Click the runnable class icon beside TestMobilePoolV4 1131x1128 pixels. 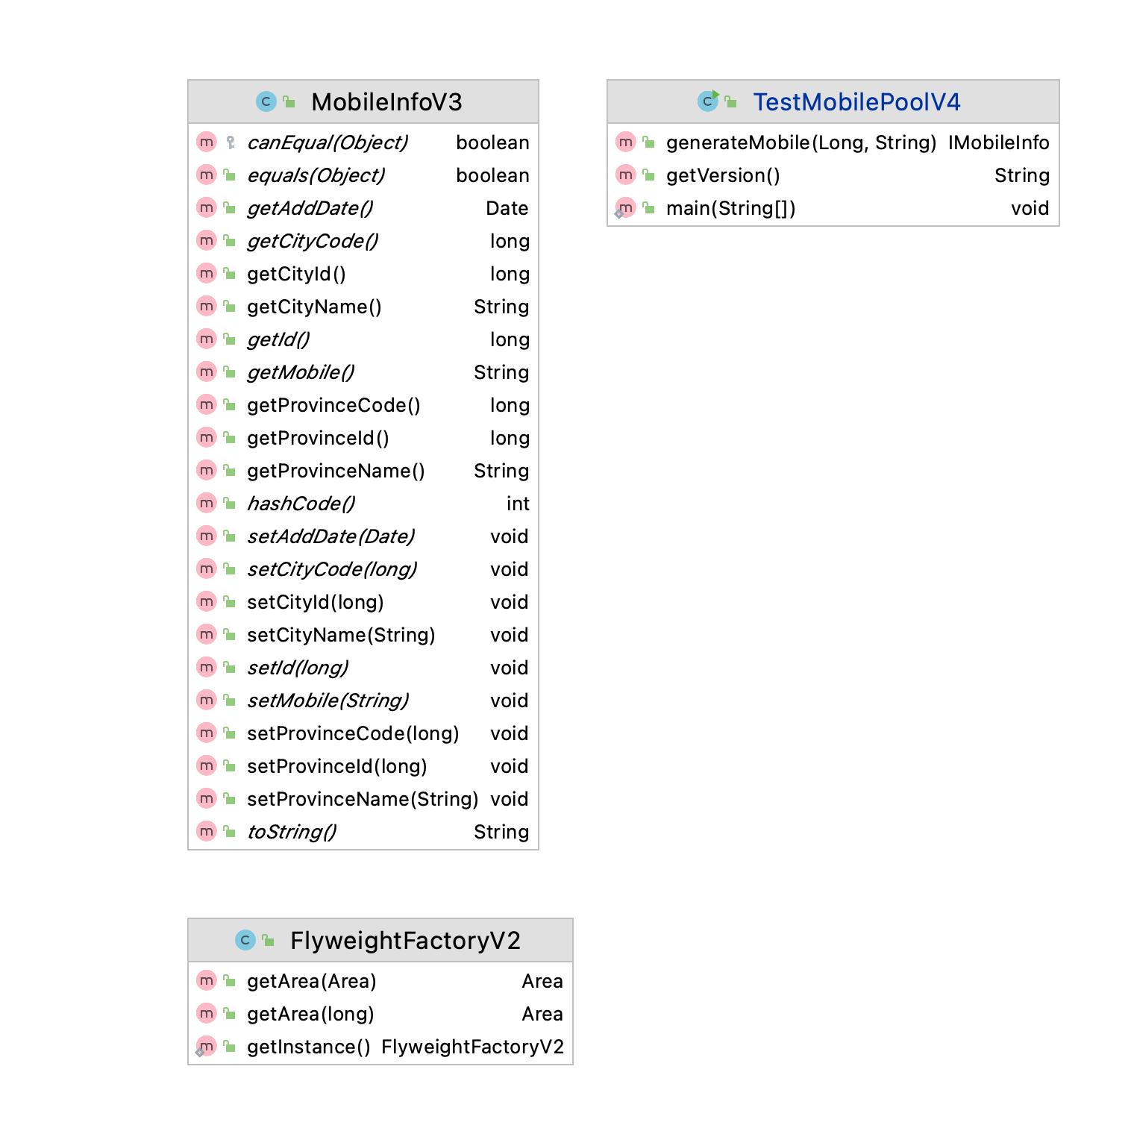(708, 101)
